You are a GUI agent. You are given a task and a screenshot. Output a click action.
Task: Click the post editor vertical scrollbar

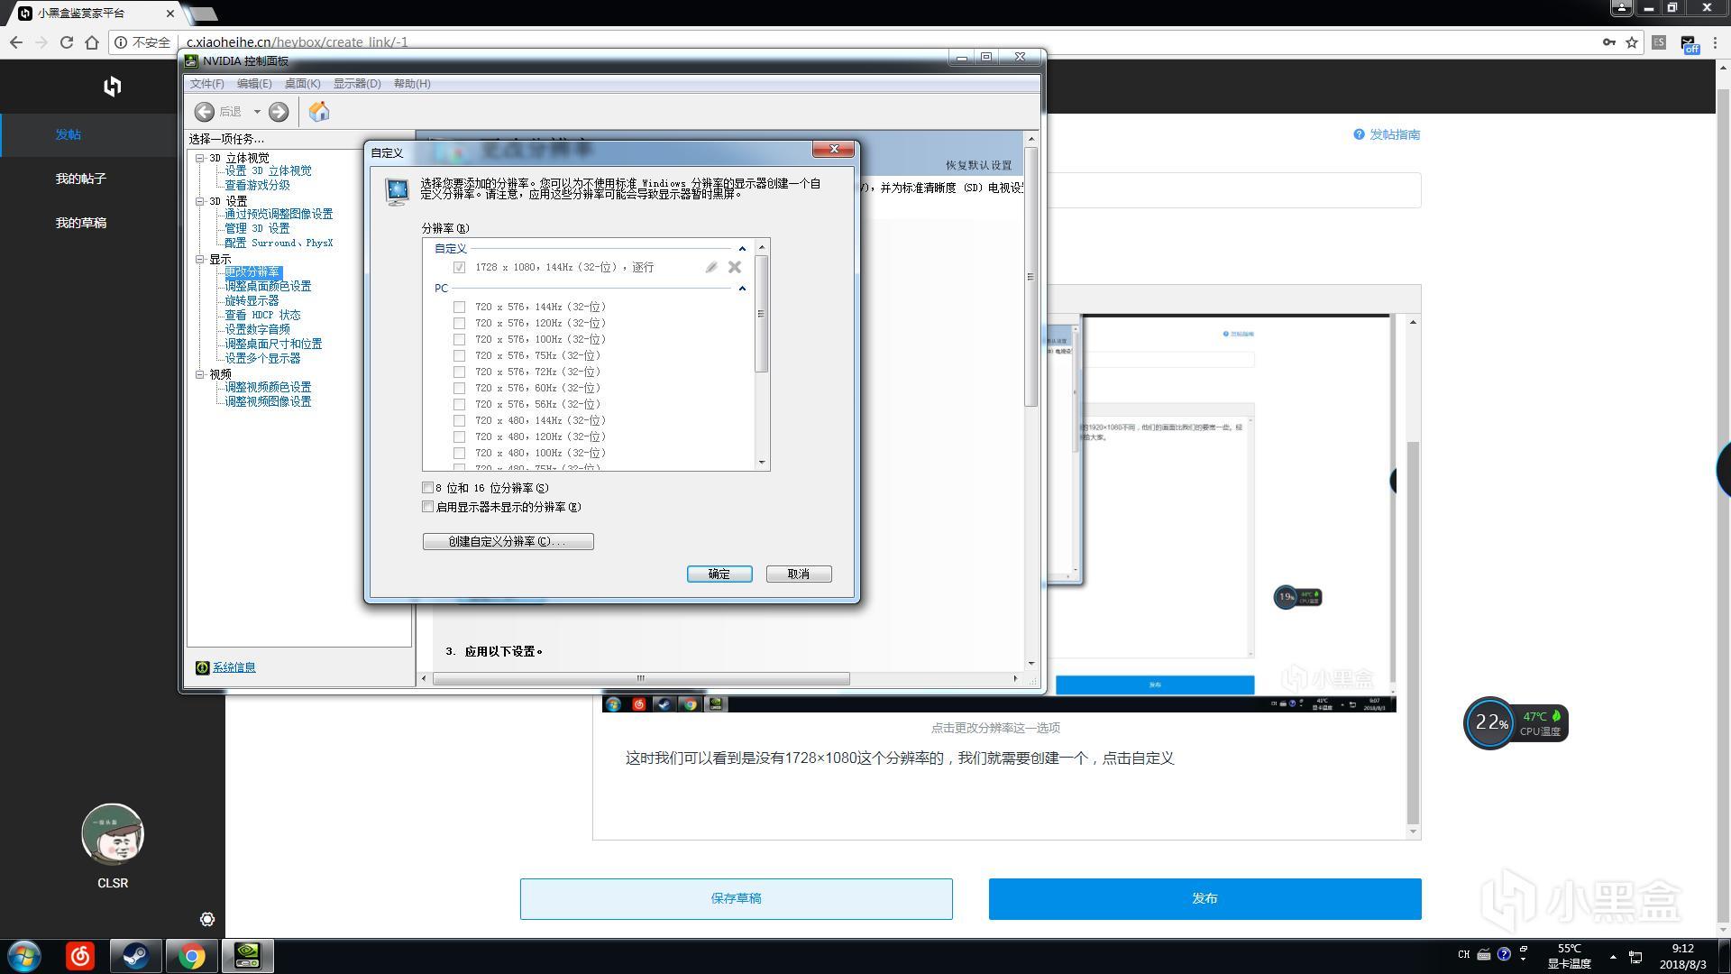[x=1413, y=631]
